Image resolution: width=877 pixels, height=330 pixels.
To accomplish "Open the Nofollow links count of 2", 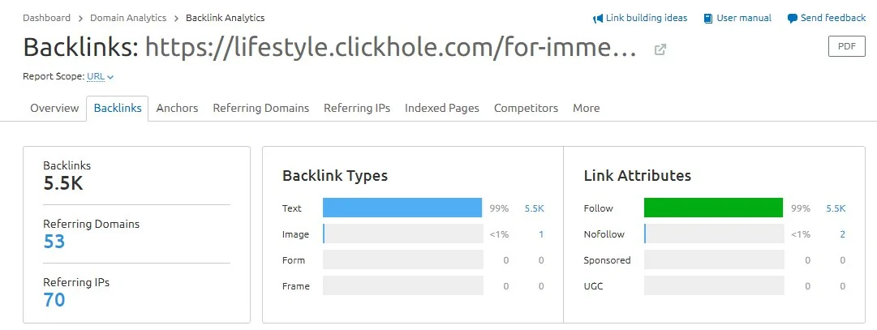I will 842,234.
